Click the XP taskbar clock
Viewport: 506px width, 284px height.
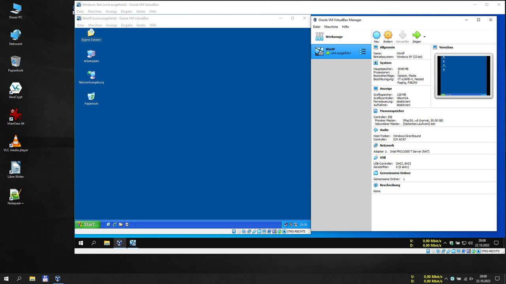pyautogui.click(x=303, y=224)
